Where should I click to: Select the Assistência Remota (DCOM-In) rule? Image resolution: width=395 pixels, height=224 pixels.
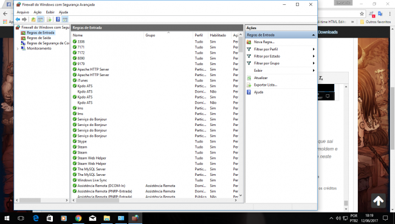pos(101,186)
